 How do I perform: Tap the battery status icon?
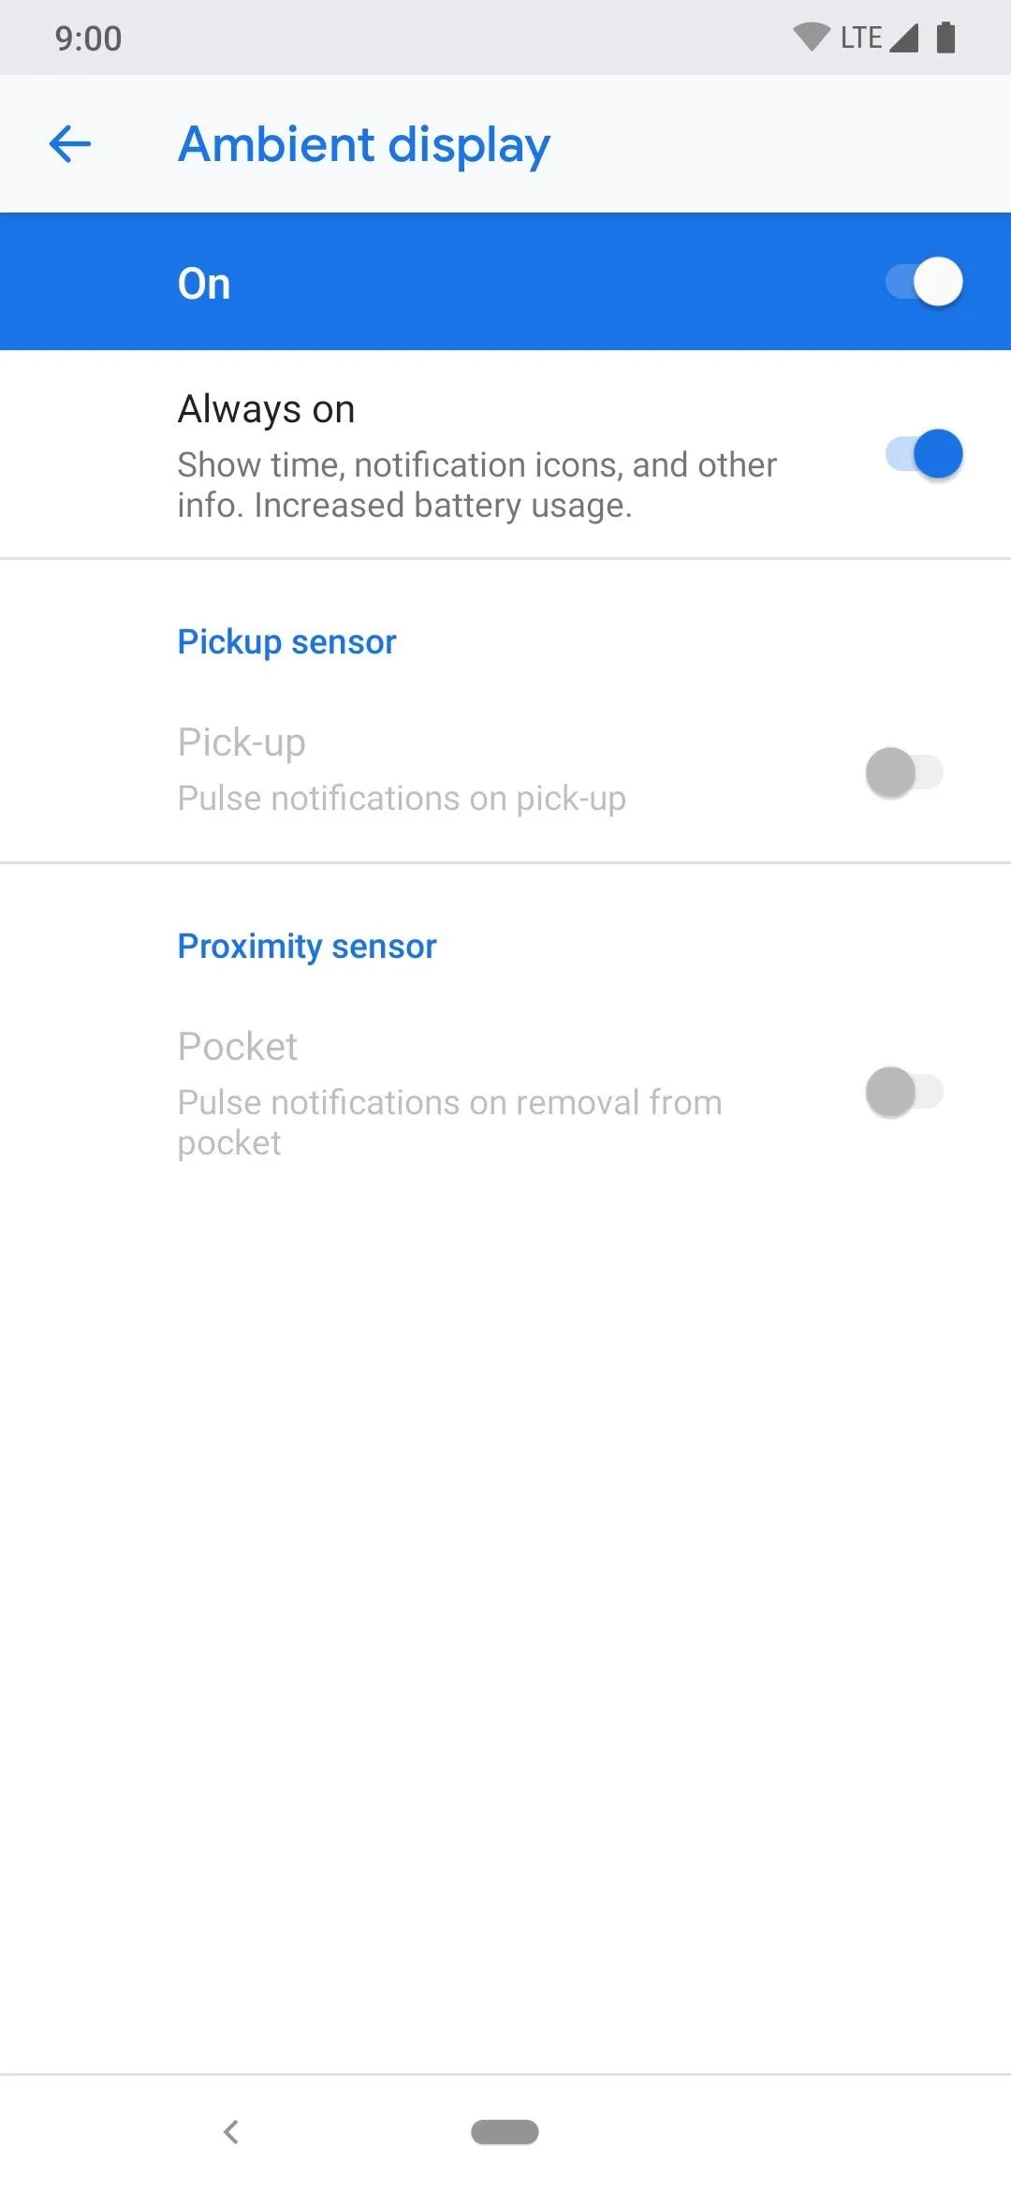(x=946, y=37)
